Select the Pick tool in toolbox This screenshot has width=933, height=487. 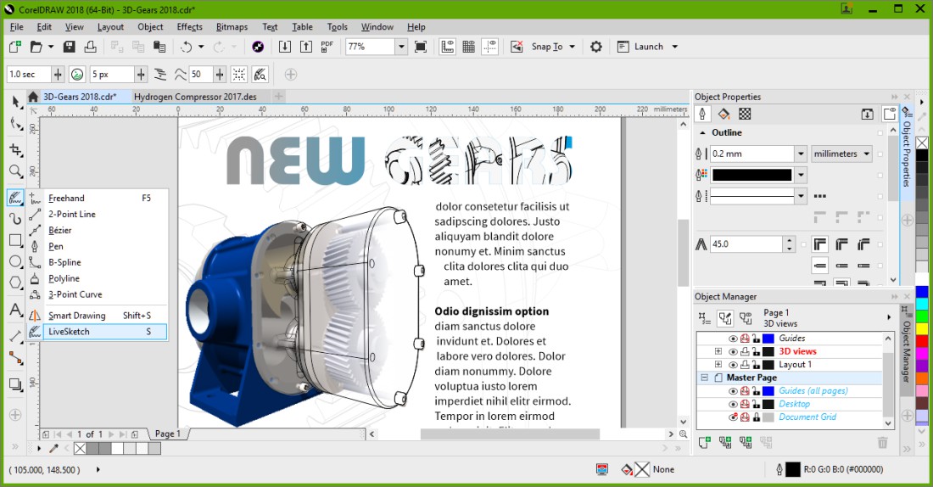point(15,102)
